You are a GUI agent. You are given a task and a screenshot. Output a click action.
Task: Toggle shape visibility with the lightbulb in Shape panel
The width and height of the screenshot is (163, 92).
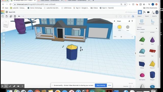click(132, 21)
